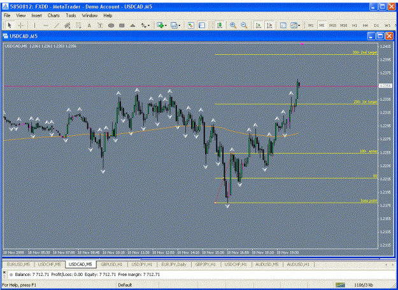Screen dimensions: 398x290
Task: Switch to H1 timeframe
Action: point(355,25)
